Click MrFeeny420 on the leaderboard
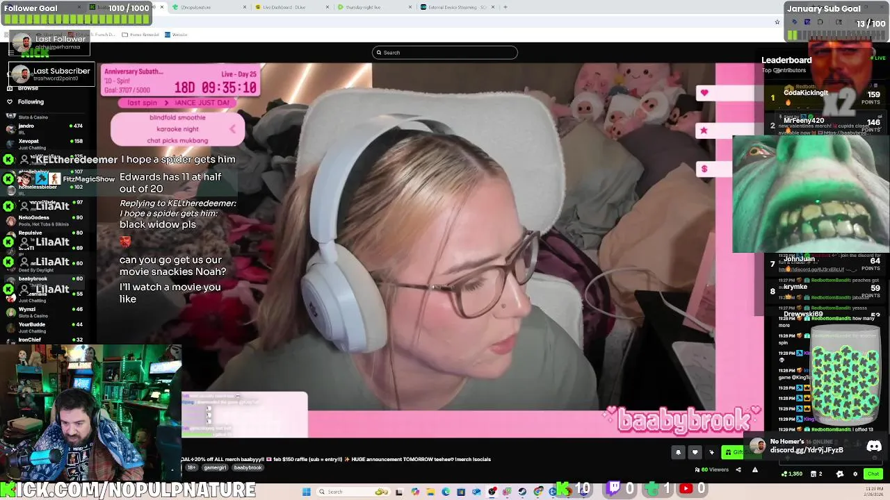 tap(804, 121)
